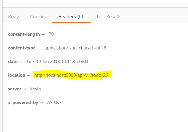Screen dimensions: 188x132
Task: Click the Kestrel server value
Action: pyautogui.click(x=37, y=89)
